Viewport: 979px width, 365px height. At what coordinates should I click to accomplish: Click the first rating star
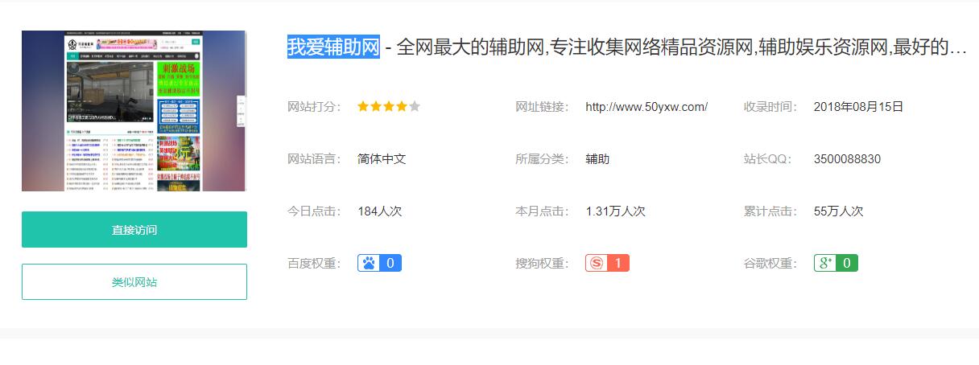(x=363, y=106)
